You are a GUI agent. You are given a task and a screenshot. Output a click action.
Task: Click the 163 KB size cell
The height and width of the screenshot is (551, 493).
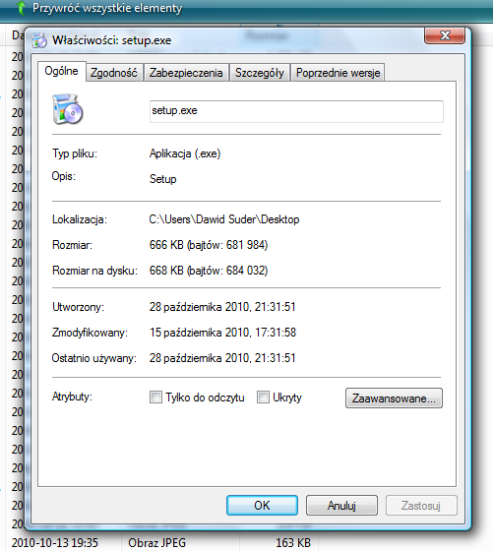(x=293, y=542)
